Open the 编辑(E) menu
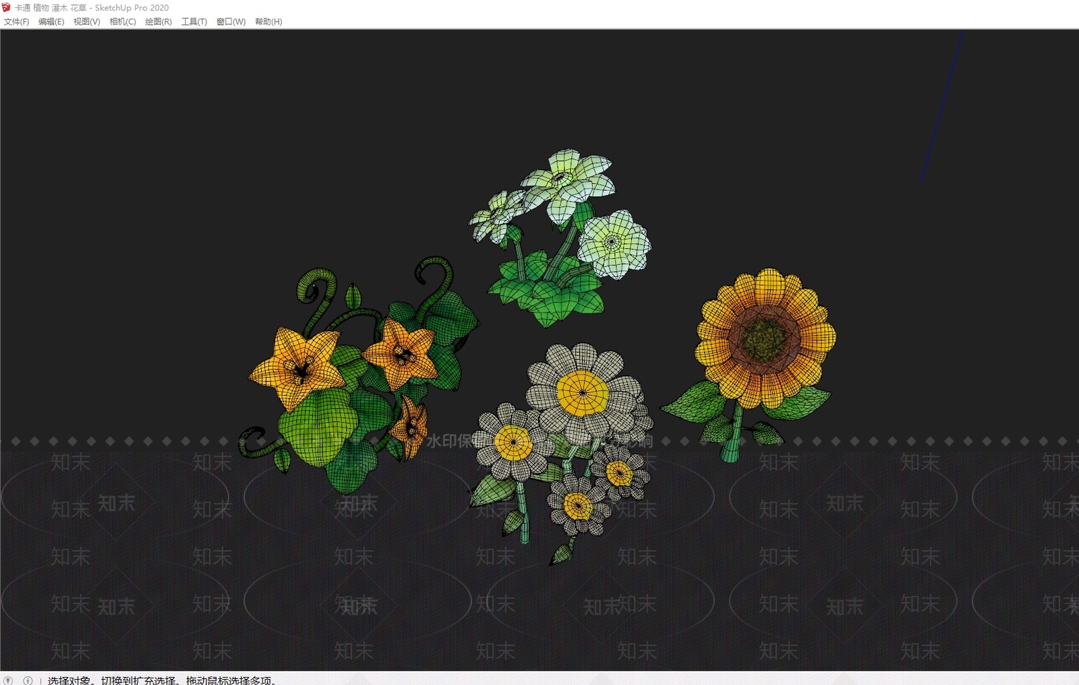Image resolution: width=1079 pixels, height=685 pixels. click(x=51, y=22)
